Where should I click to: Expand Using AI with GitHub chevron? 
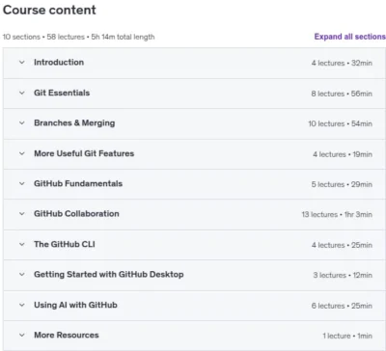(x=22, y=305)
